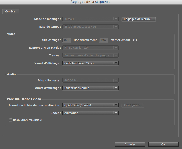Open the Rapport L/H en pixels dropdown
Viewport: 182px width, 149px height.
[90, 48]
